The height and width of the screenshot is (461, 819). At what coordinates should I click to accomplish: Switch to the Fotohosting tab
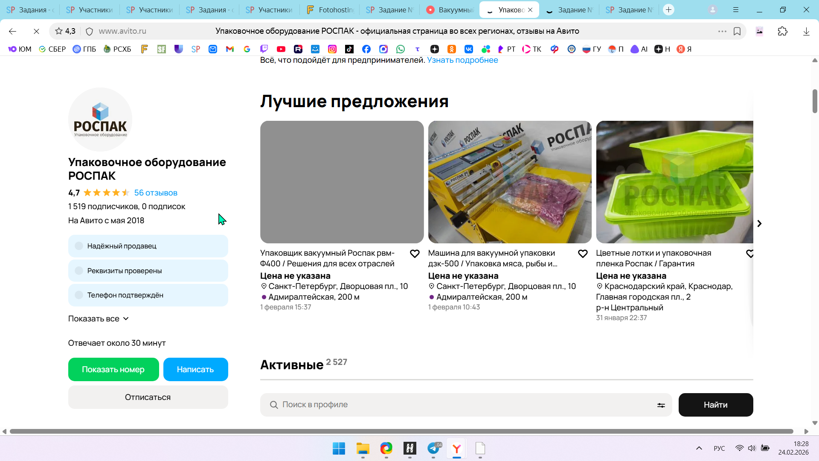click(x=330, y=10)
